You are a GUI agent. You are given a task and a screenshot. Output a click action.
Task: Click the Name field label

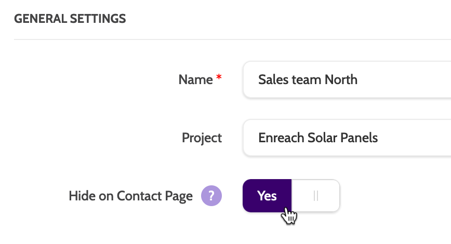click(x=195, y=79)
